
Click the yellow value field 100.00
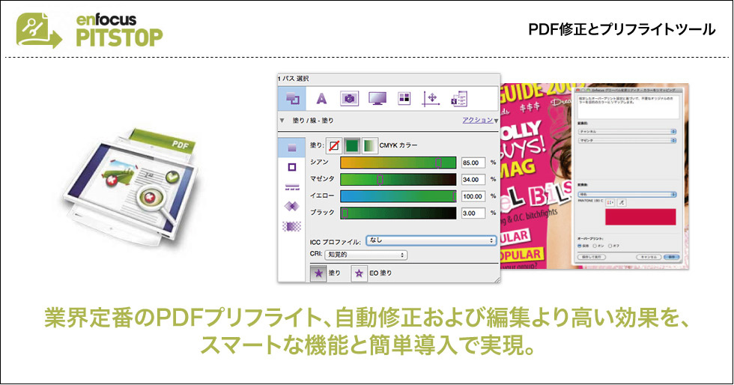473,197
